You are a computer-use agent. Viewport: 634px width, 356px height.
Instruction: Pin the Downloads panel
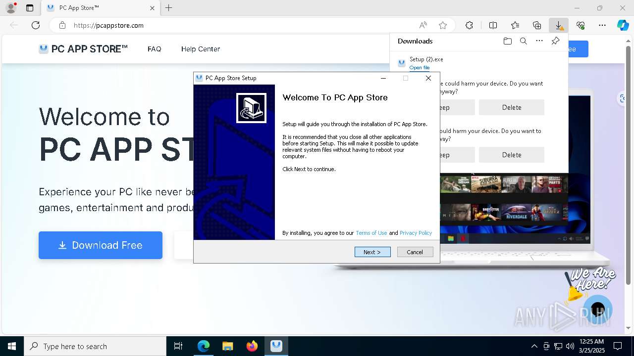555,41
